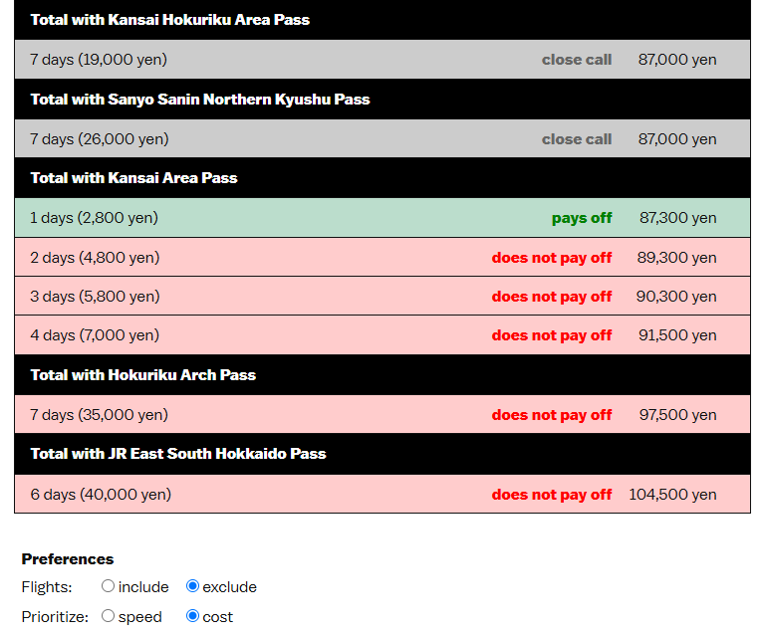The height and width of the screenshot is (637, 767).
Task: Click Total with JR East South Hokkaido Pass
Action: click(x=178, y=454)
